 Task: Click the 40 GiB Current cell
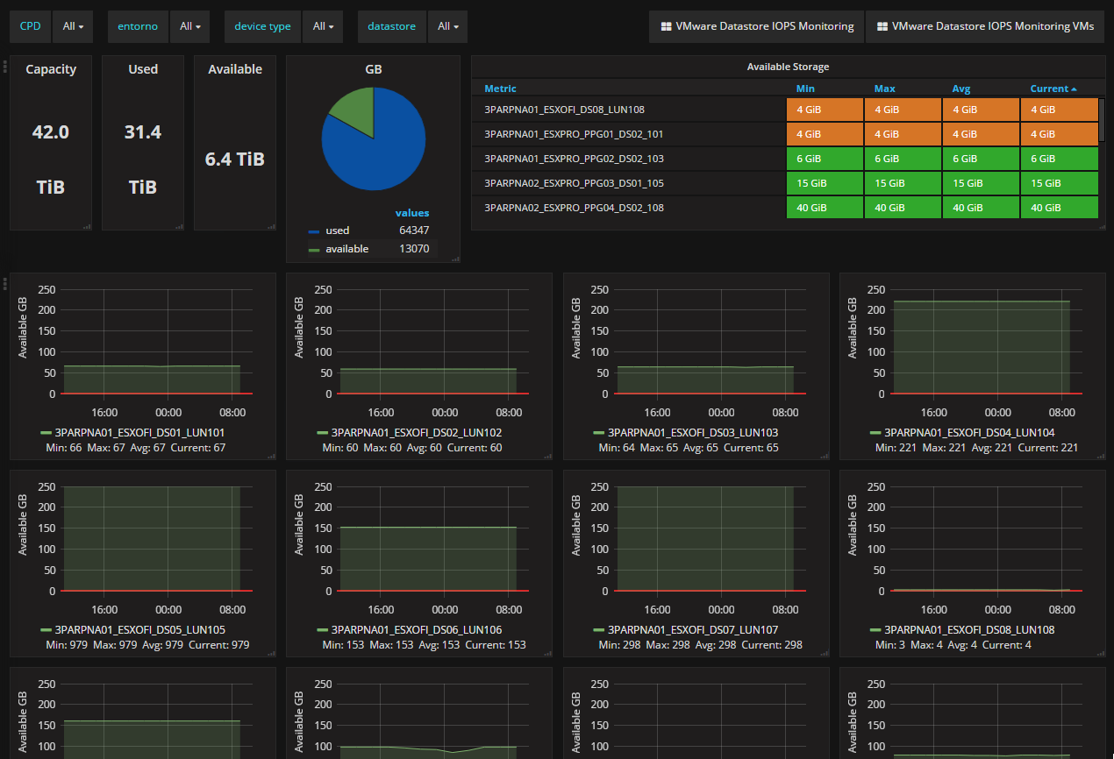(x=1060, y=208)
